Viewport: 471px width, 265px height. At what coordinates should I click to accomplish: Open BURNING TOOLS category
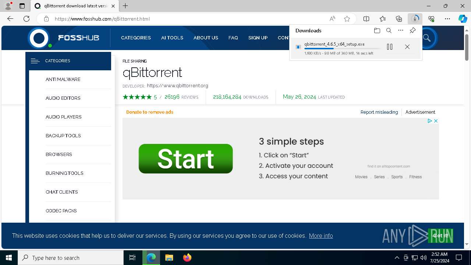point(64,173)
